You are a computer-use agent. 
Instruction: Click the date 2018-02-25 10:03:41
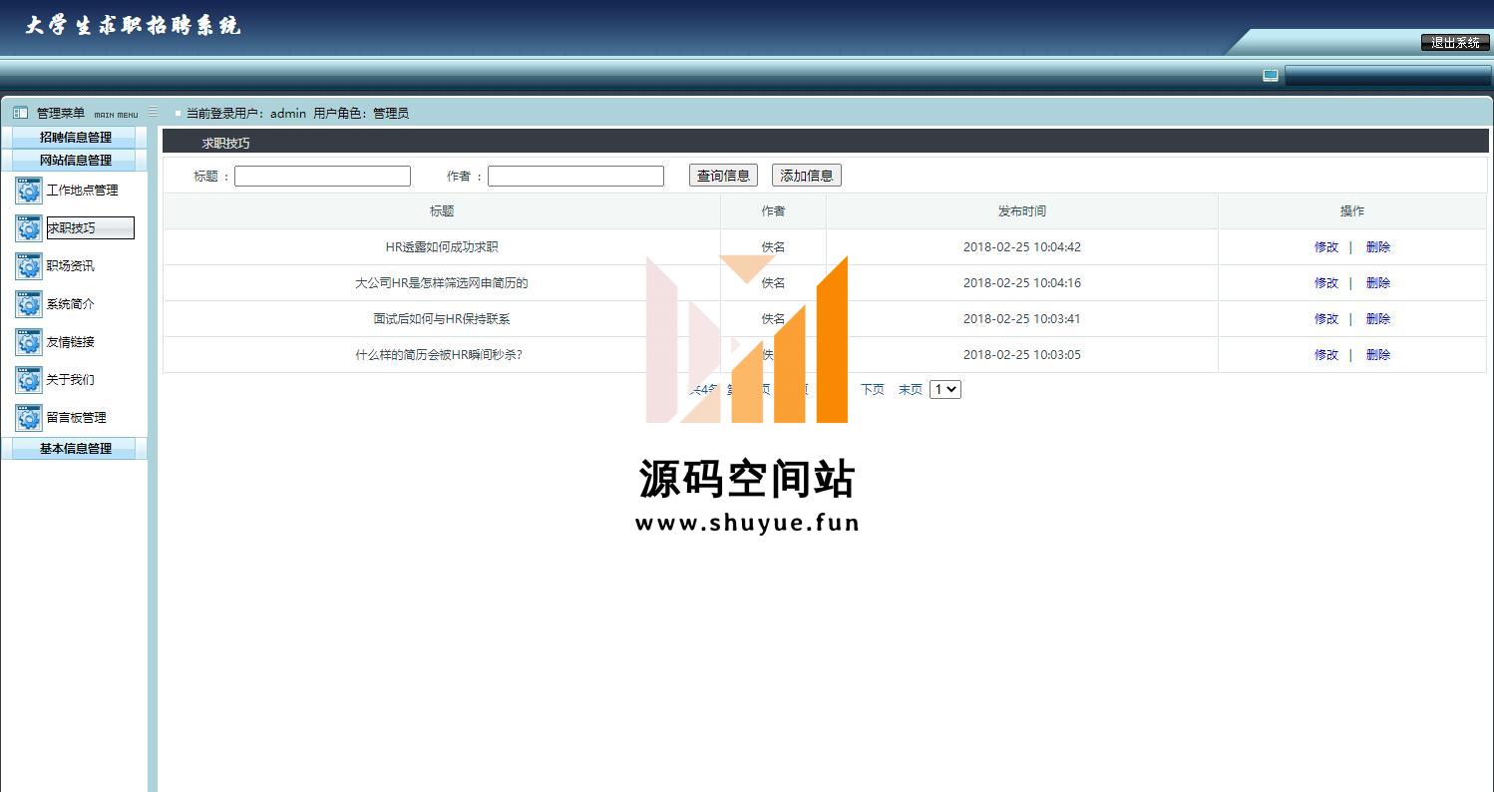(x=1022, y=318)
